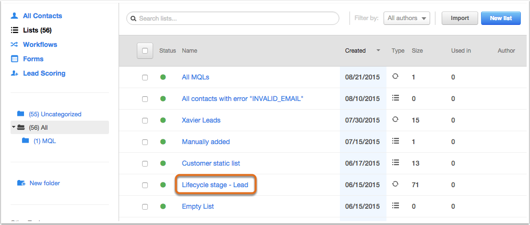Go to Workflows in the sidebar
This screenshot has width=530, height=225.
click(x=40, y=45)
